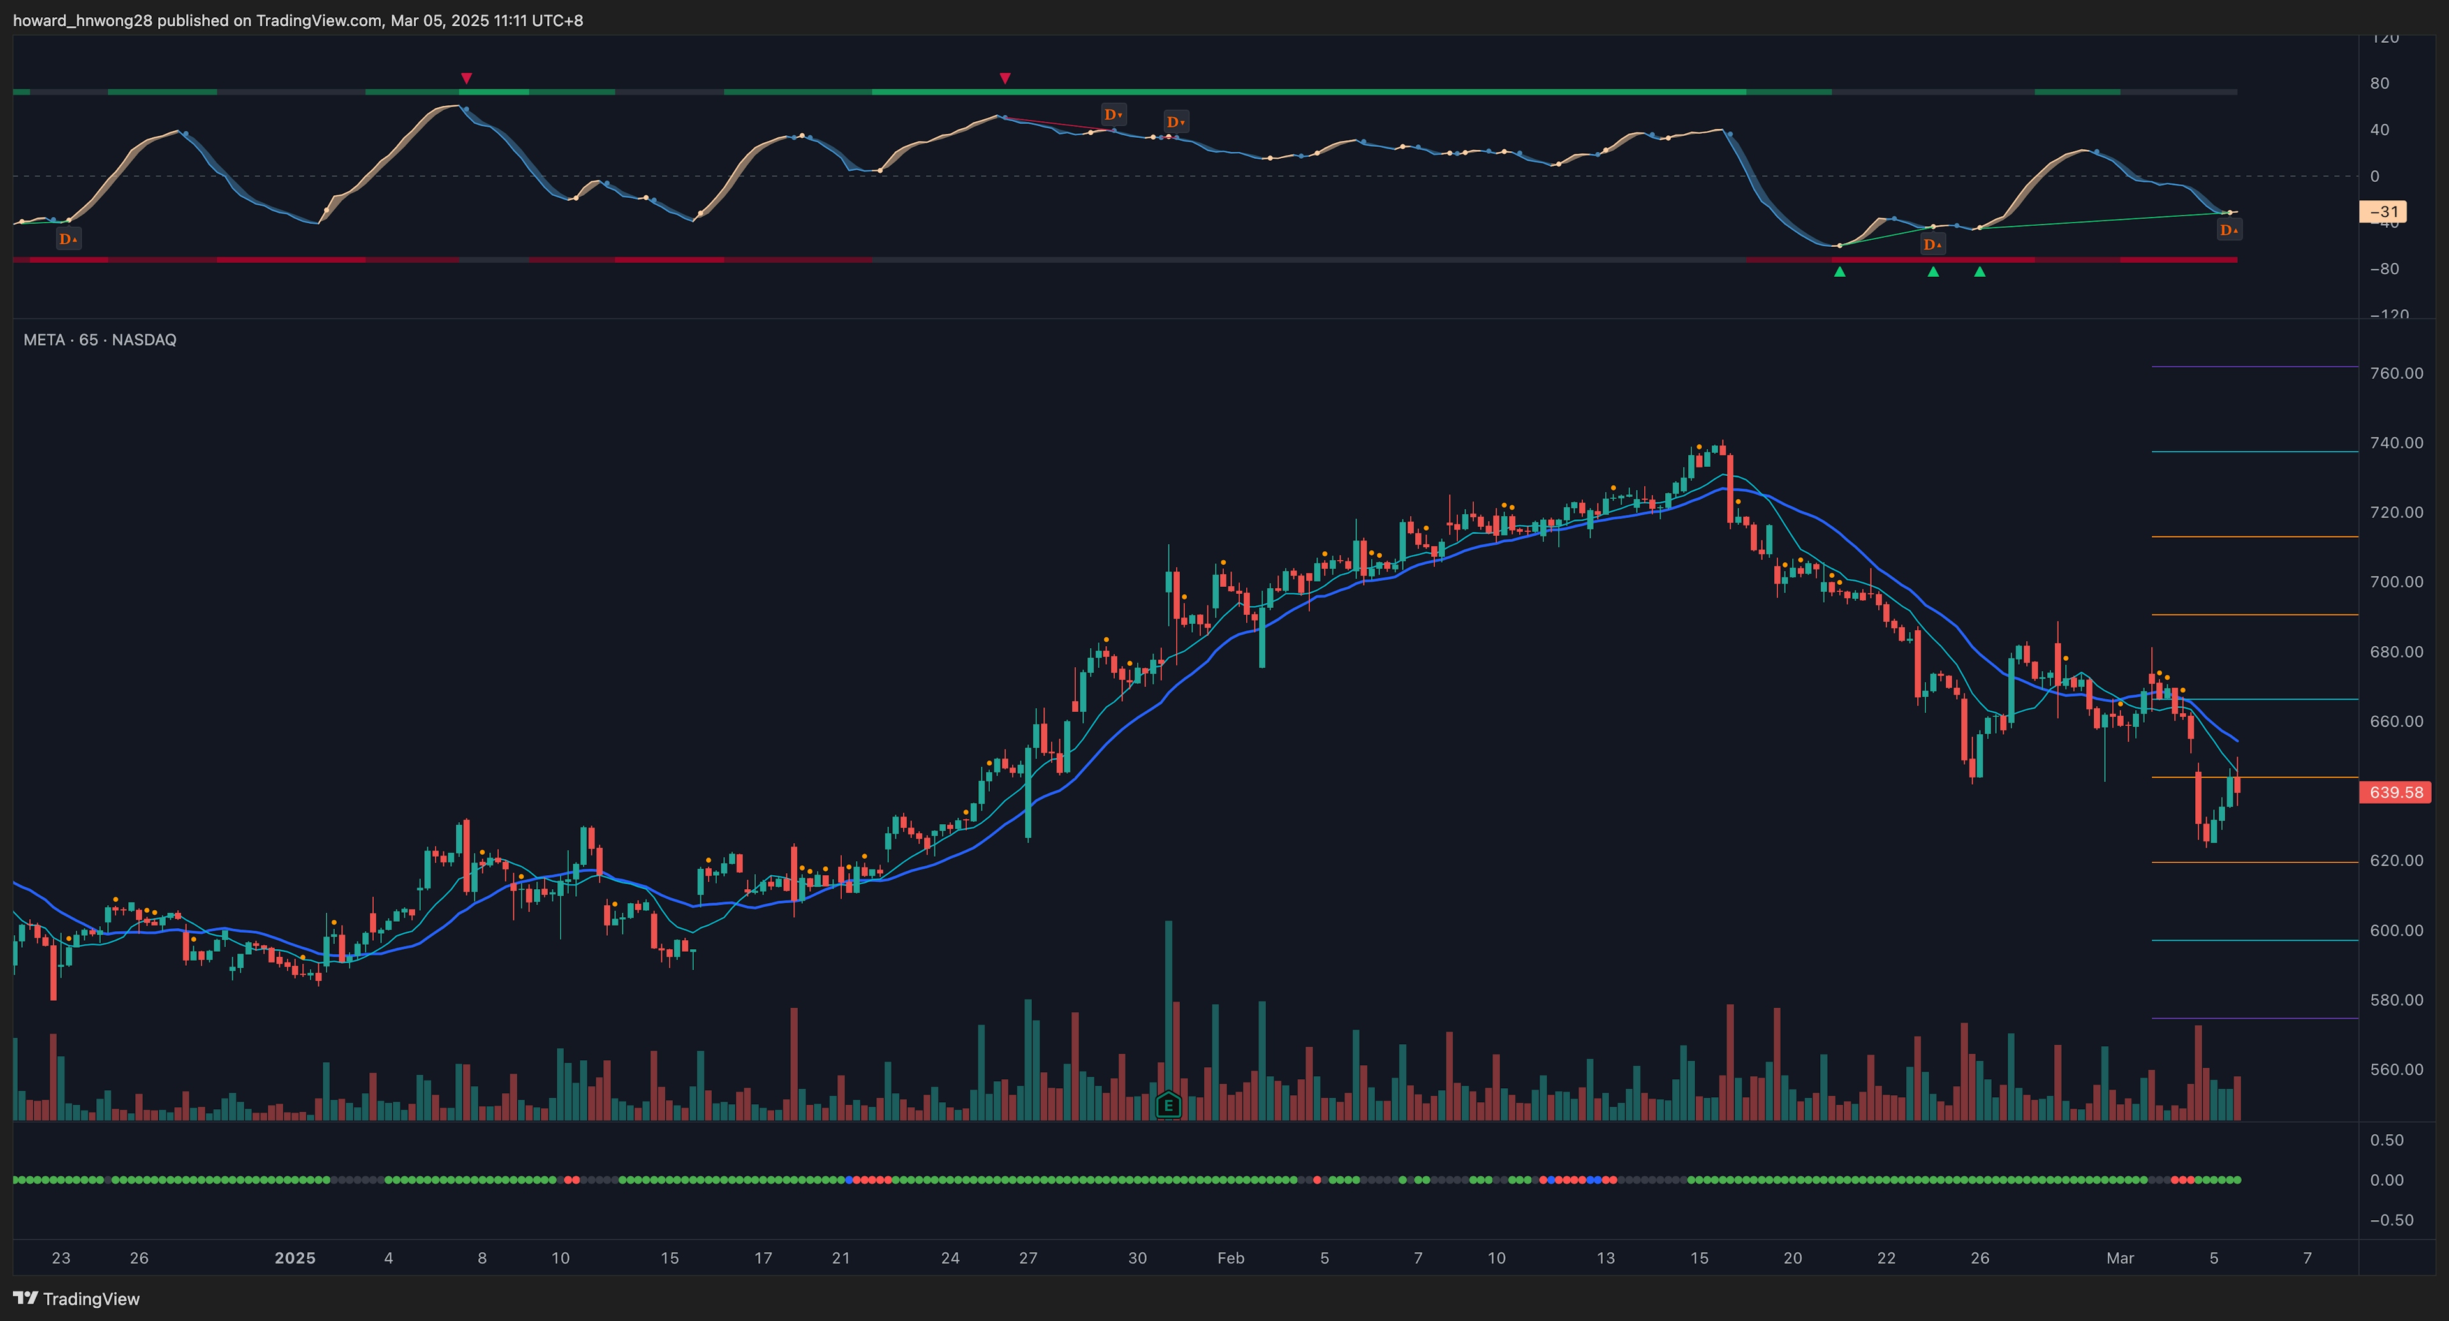Viewport: 2449px width, 1321px height.
Task: Click the bearish D divergence marker after Jan 30
Action: pyautogui.click(x=1176, y=121)
